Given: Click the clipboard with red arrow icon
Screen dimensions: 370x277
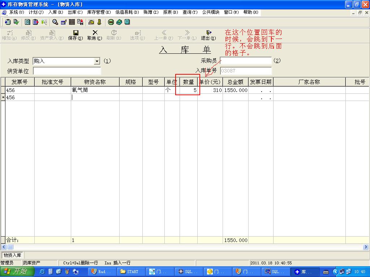Looking at the screenshot, I should click(36, 22).
